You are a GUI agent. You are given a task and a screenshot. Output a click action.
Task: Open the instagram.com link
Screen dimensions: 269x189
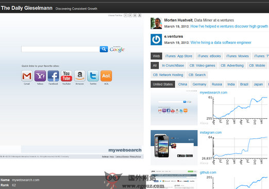tap(211, 133)
